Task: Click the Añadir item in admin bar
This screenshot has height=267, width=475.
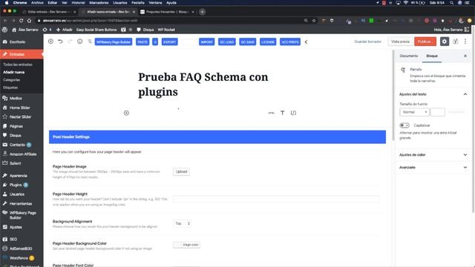Action: (x=65, y=30)
